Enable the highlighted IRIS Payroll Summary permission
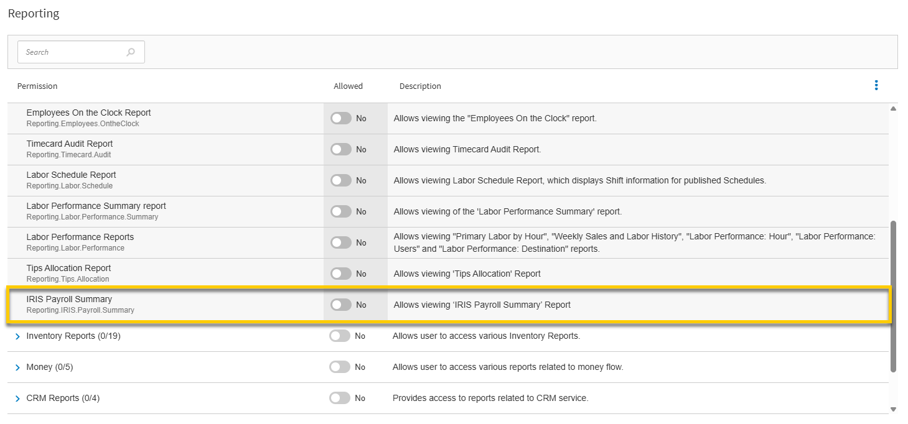 point(342,305)
